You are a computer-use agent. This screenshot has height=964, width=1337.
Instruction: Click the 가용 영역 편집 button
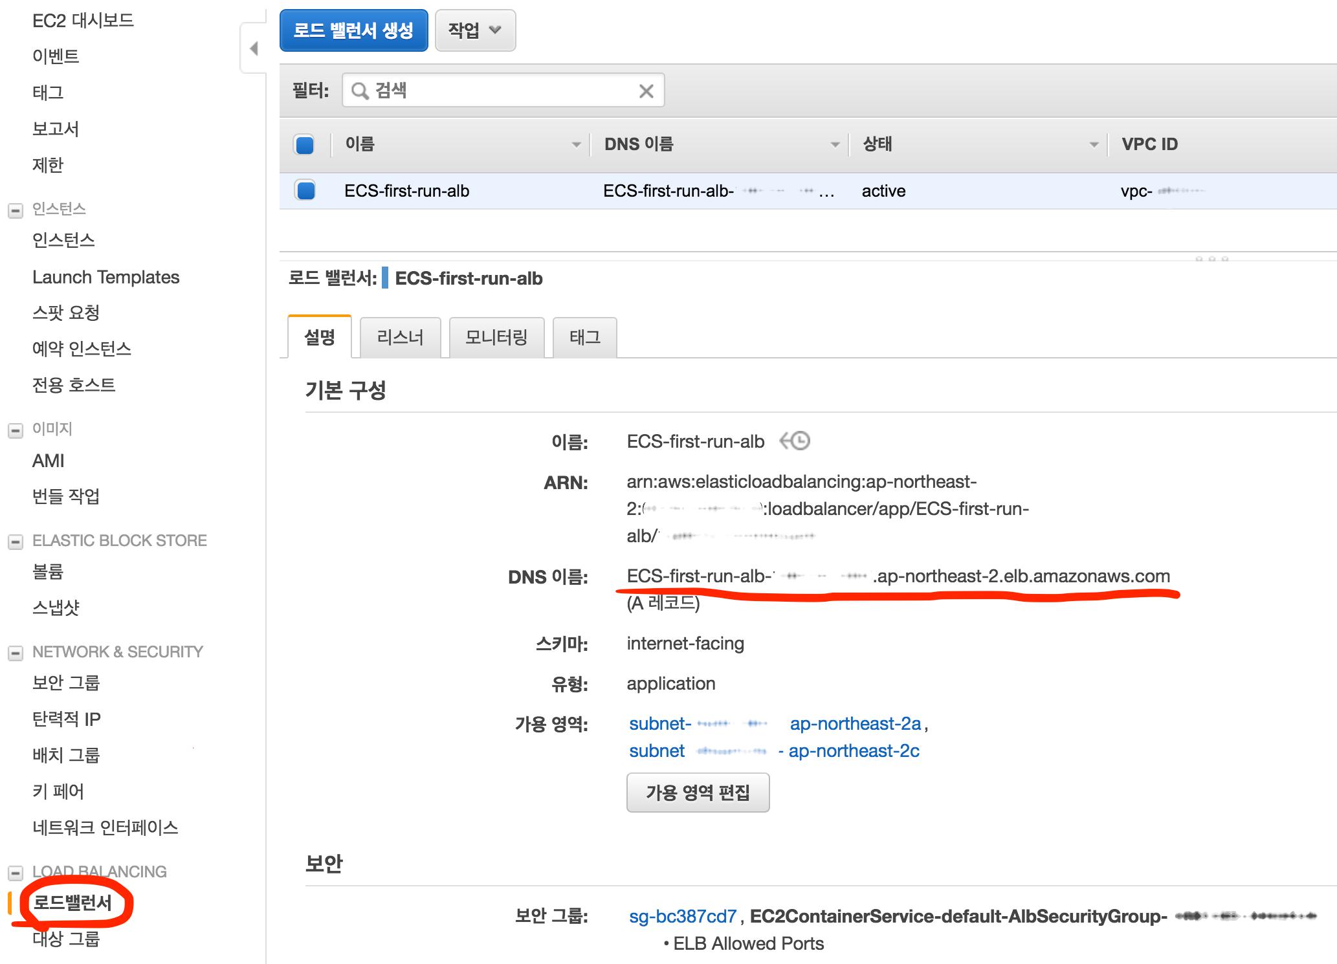698,793
